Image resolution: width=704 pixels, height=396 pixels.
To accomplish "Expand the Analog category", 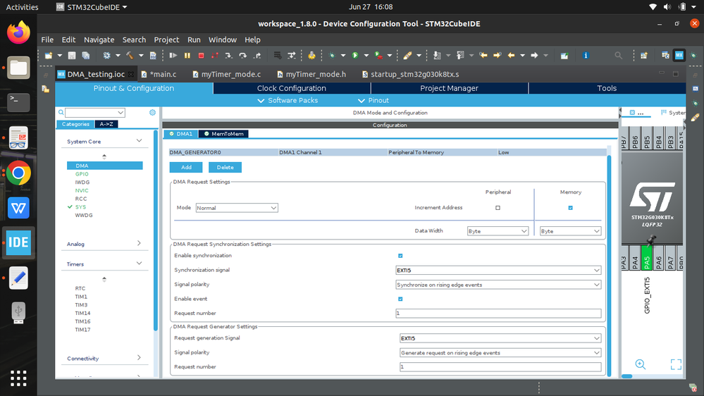I will (139, 243).
